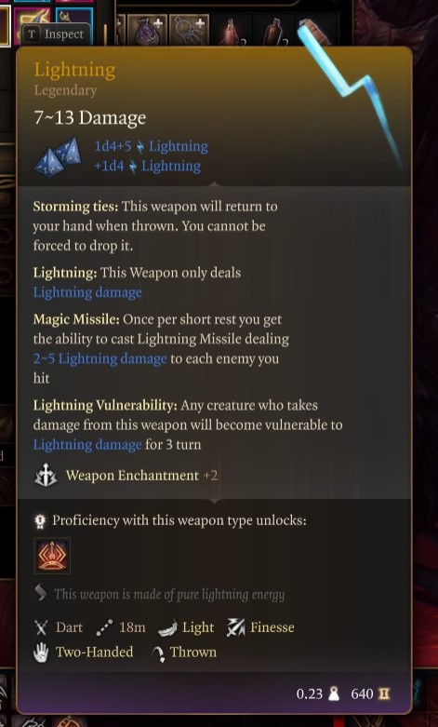Click the Finesse property icon

tap(235, 627)
